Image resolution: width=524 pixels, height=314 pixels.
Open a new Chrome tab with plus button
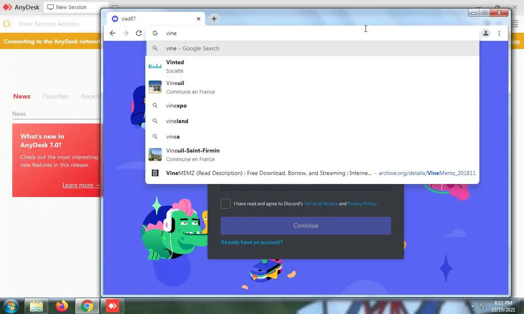(214, 19)
